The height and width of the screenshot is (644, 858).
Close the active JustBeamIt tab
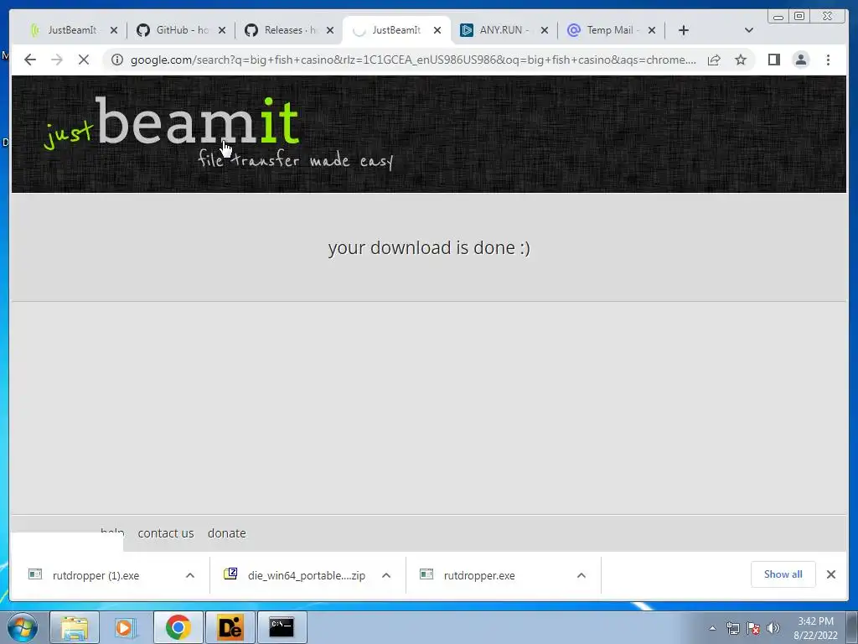point(437,30)
